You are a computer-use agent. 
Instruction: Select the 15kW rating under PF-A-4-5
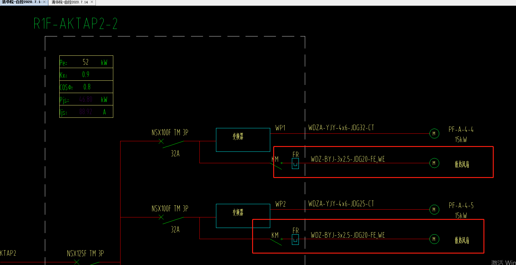tap(461, 216)
